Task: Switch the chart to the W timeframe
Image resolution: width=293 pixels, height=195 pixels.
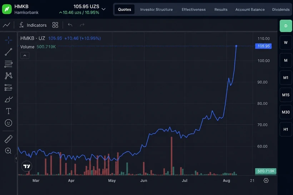Action: pos(286,42)
